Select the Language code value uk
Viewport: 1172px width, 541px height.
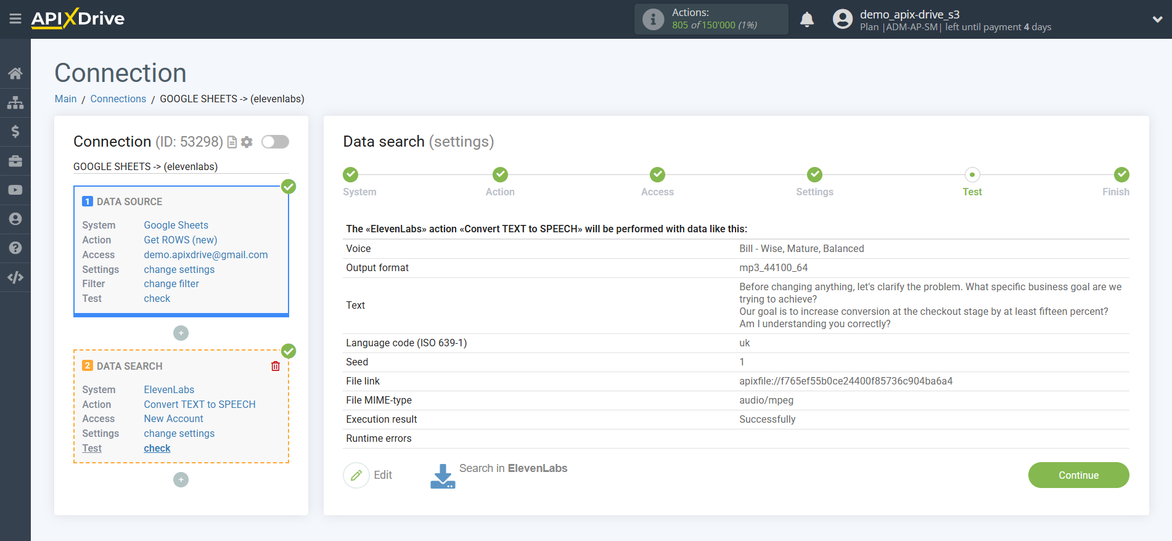(745, 343)
